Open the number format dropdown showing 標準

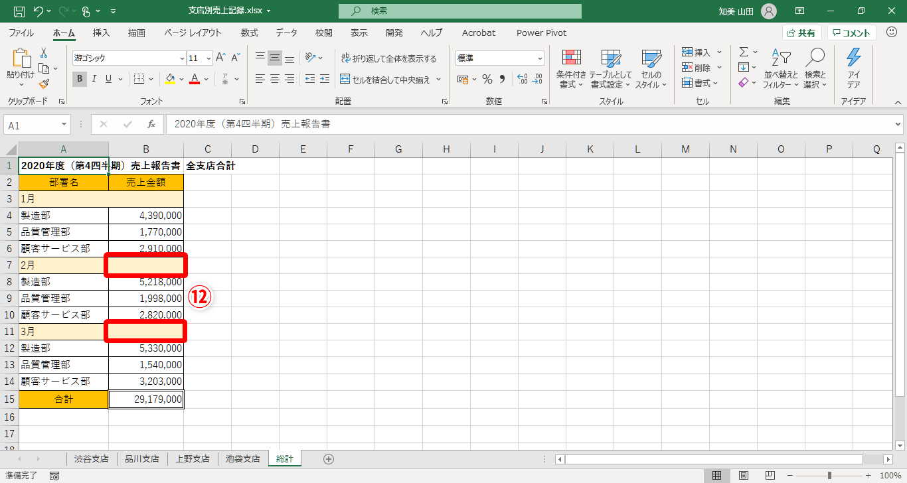[x=539, y=58]
